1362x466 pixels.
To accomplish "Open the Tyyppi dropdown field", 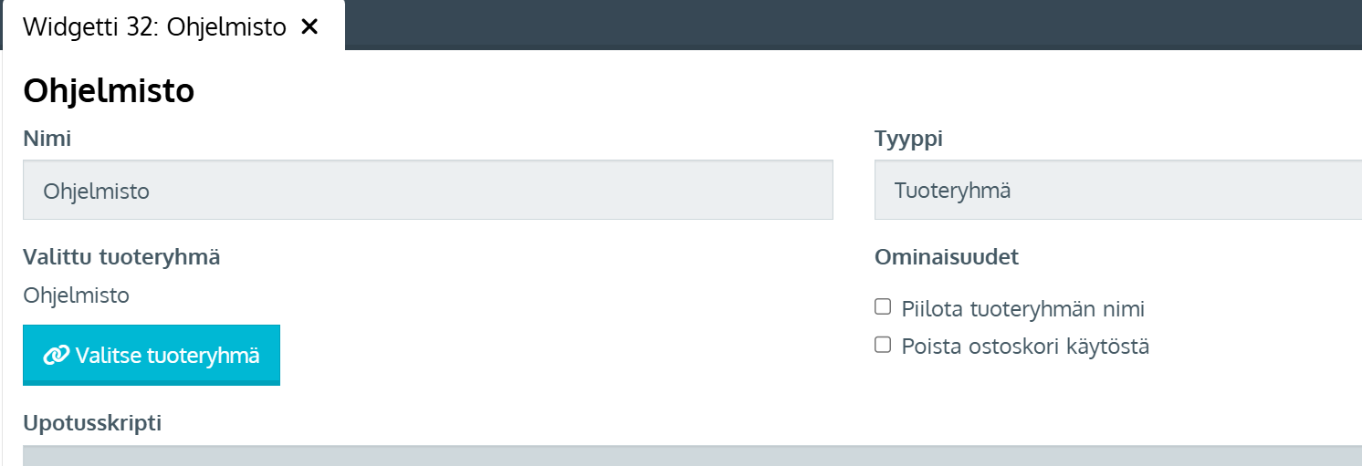I will click(x=1117, y=191).
